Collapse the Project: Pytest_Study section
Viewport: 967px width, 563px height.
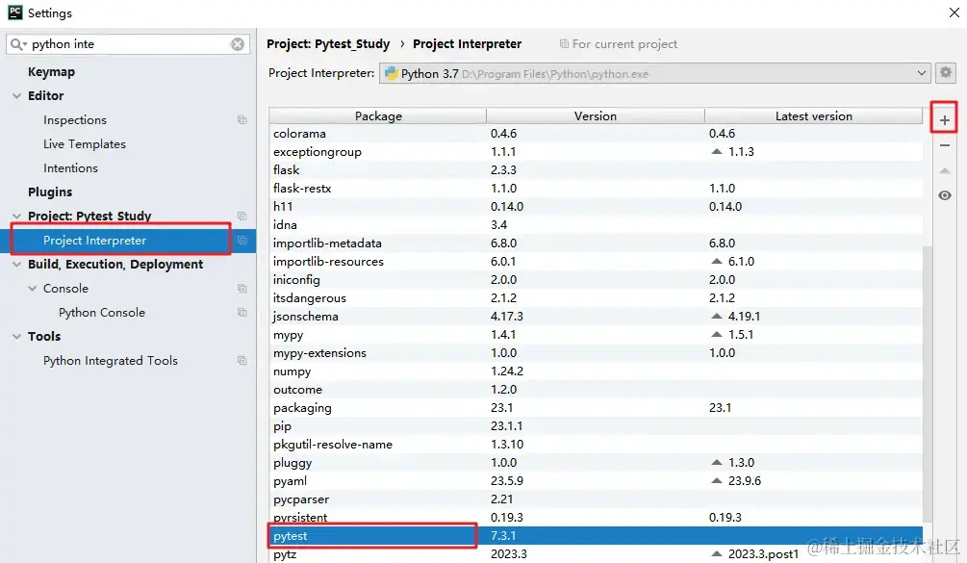click(16, 216)
